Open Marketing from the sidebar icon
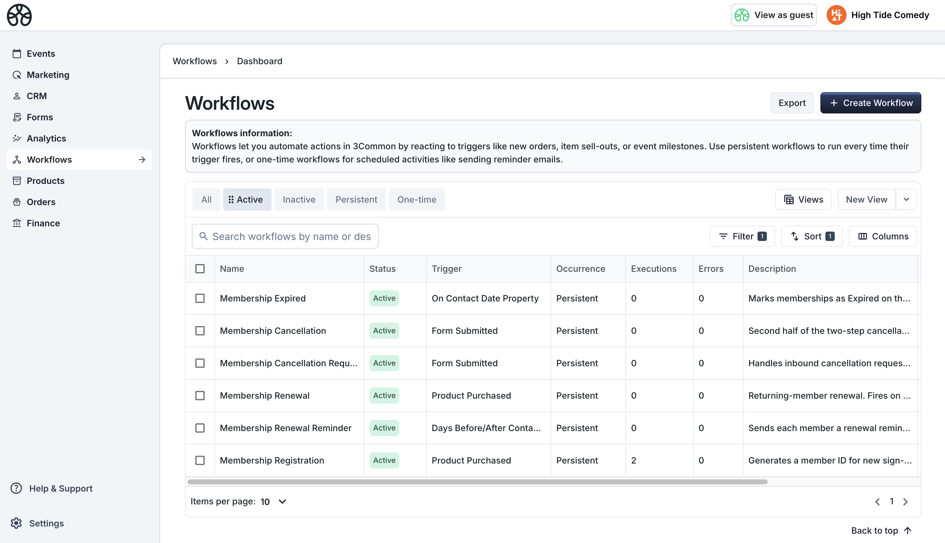Screen dimensions: 945x543 pos(17,75)
